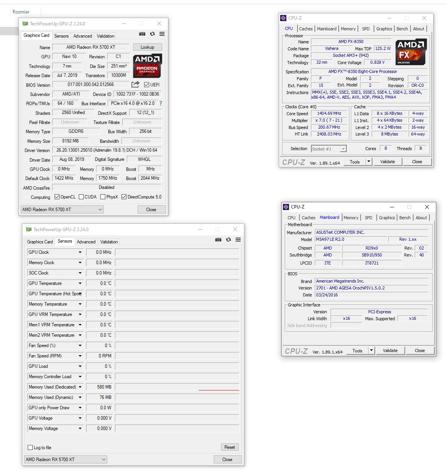Screen dimensions: 447x473
Task: Open the Fan Speed (RPM) sensor dropdown
Action: click(x=80, y=356)
